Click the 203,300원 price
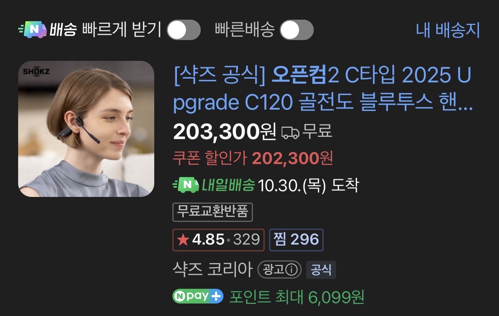Screen dimensions: 499x316 pos(225,132)
